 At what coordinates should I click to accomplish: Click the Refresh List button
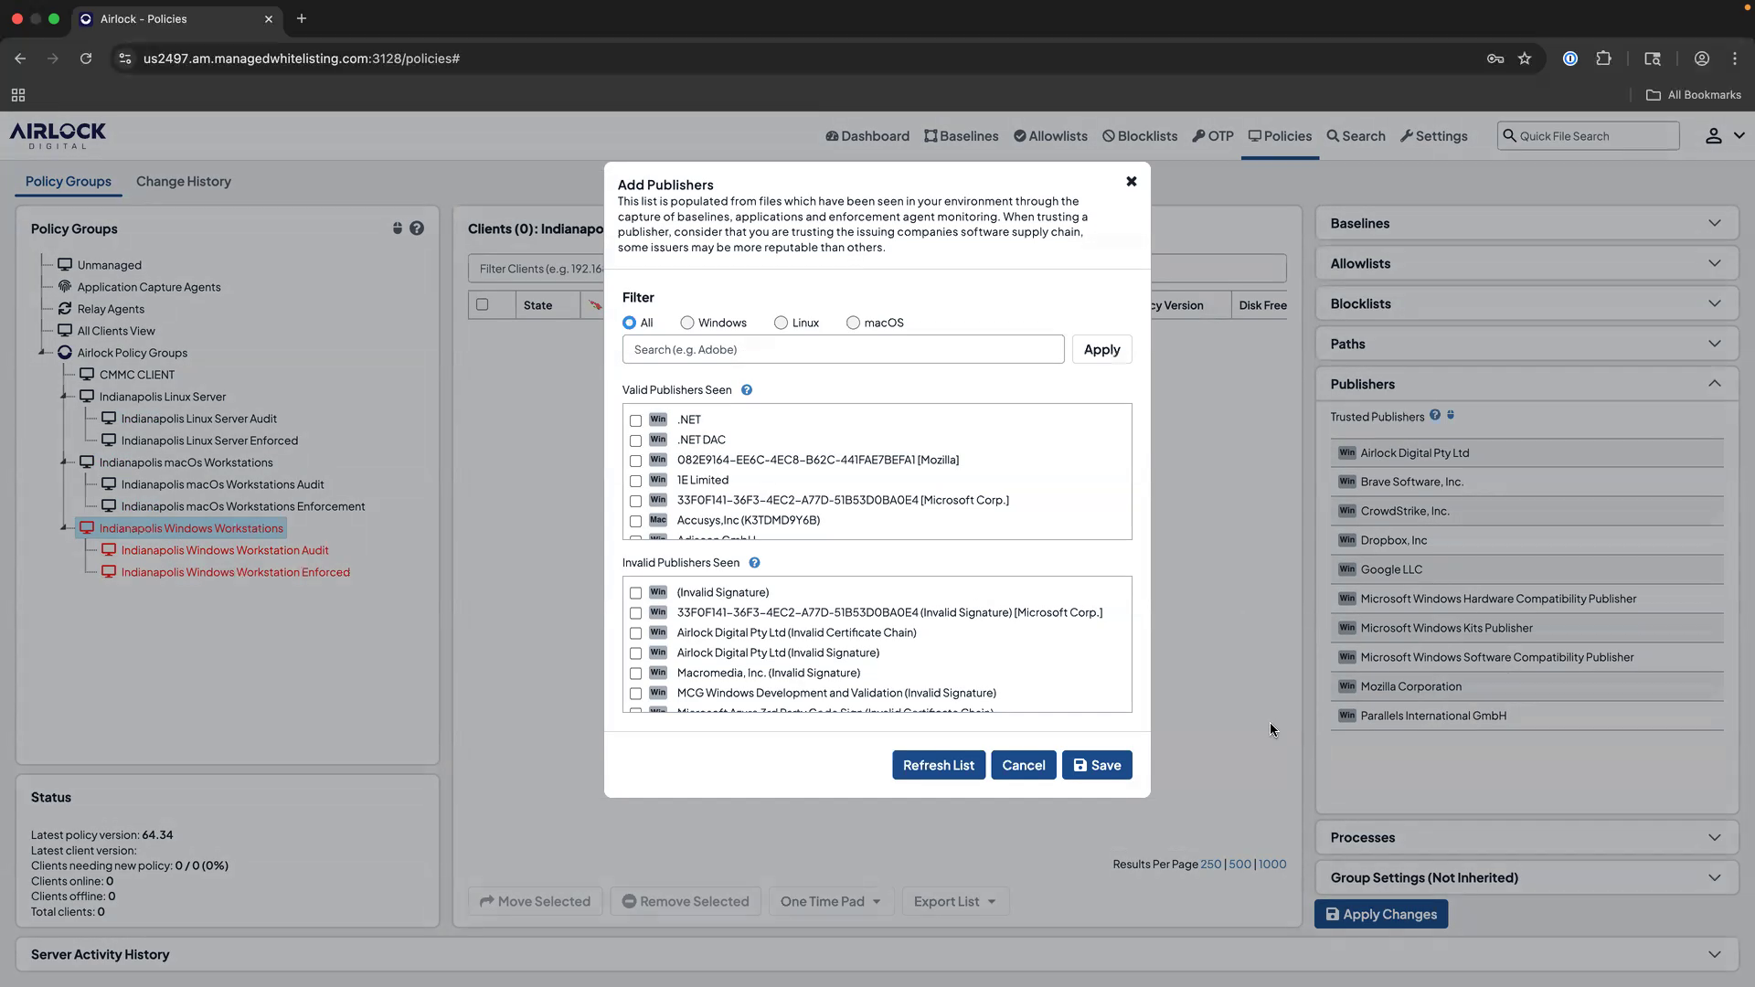click(x=938, y=765)
